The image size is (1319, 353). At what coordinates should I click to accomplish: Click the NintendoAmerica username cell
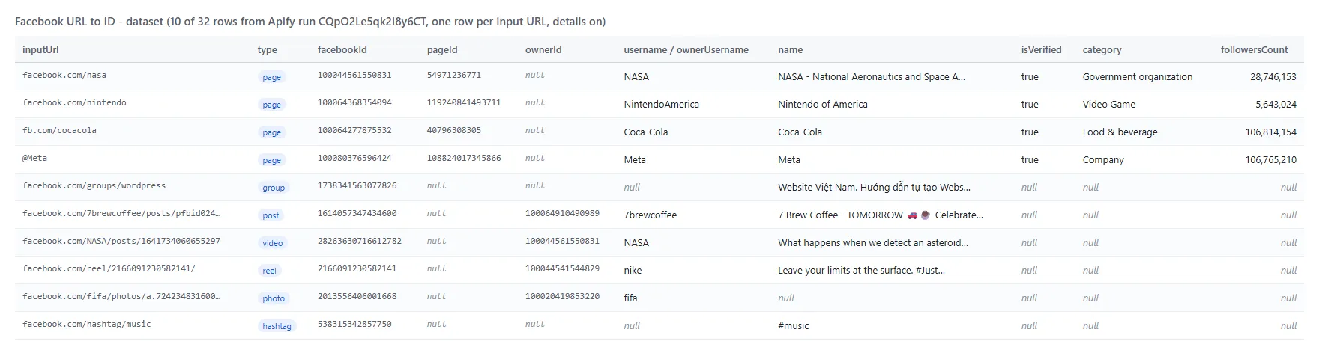point(661,105)
